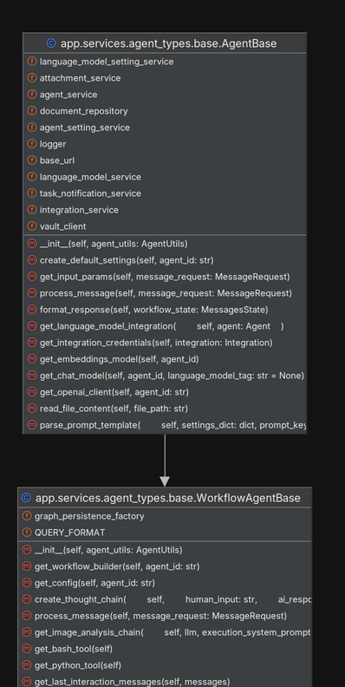The height and width of the screenshot is (687, 345).
Task: Click method icon for create_default_settings
Action: (32, 260)
